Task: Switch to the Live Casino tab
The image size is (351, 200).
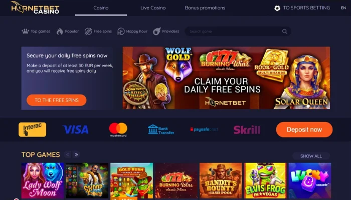Action: point(153,8)
